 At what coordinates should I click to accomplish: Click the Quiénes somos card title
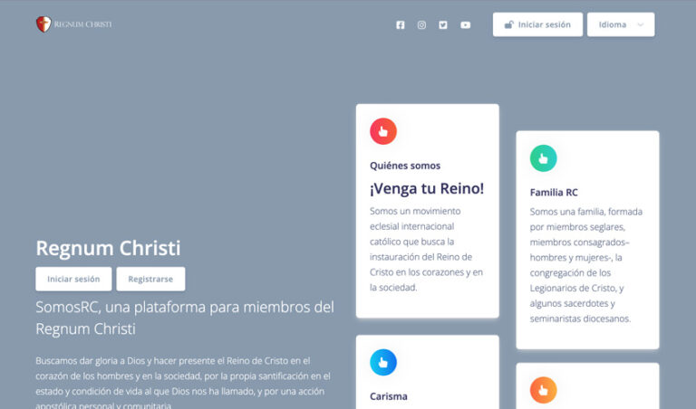pyautogui.click(x=405, y=166)
